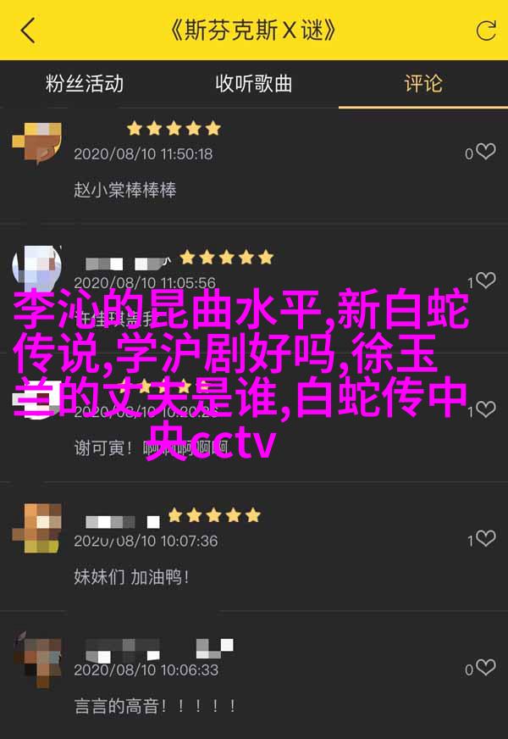The width and height of the screenshot is (508, 739).
Task: Open avatar of the 11:05:56 commenter
Action: tap(36, 269)
